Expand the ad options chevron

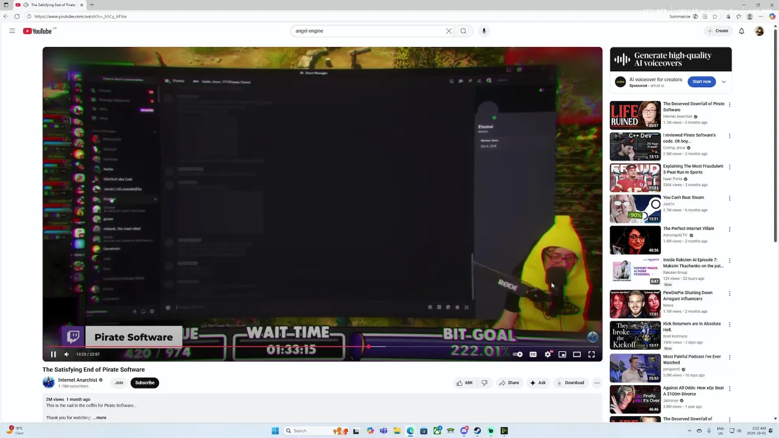point(724,82)
